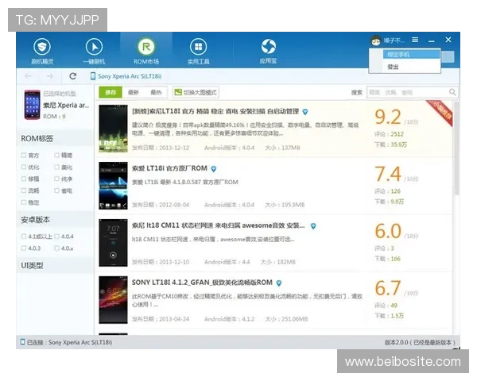The width and height of the screenshot is (477, 381).
Task: Click the magnifier search icon
Action: pyautogui.click(x=452, y=92)
